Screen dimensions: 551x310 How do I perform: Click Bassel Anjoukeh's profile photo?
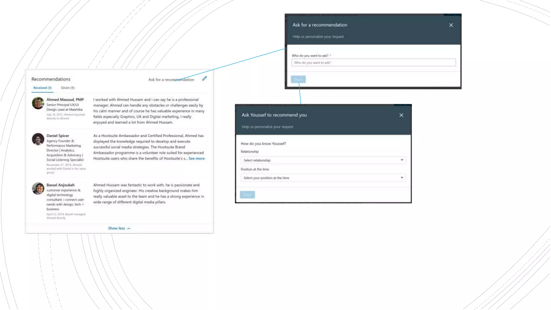coord(38,188)
